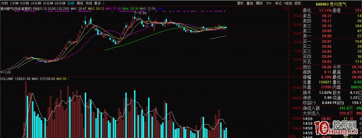Click the square icon at chart corner
The width and height of the screenshot is (362, 138).
tap(287, 9)
